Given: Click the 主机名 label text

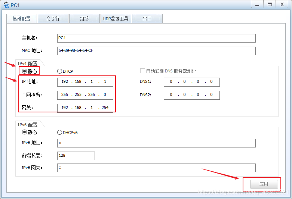Looking at the screenshot, I should 30,38.
